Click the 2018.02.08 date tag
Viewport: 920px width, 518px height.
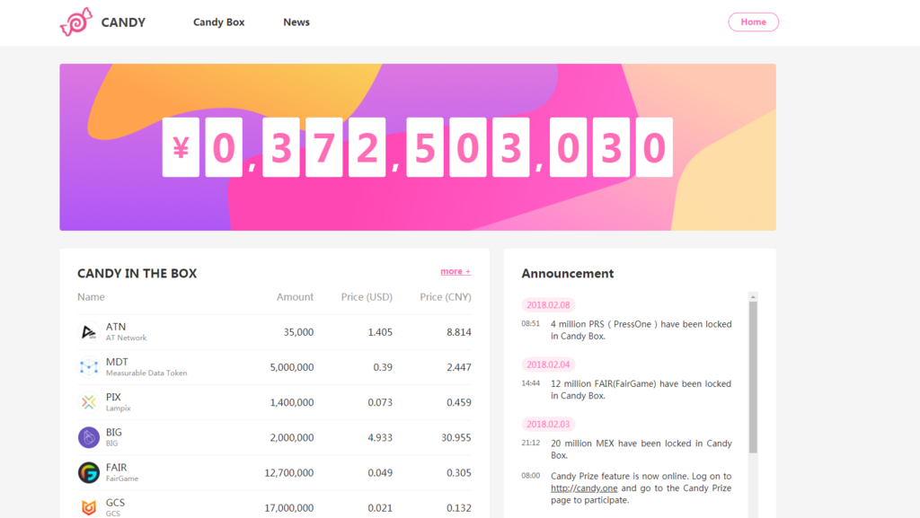548,304
